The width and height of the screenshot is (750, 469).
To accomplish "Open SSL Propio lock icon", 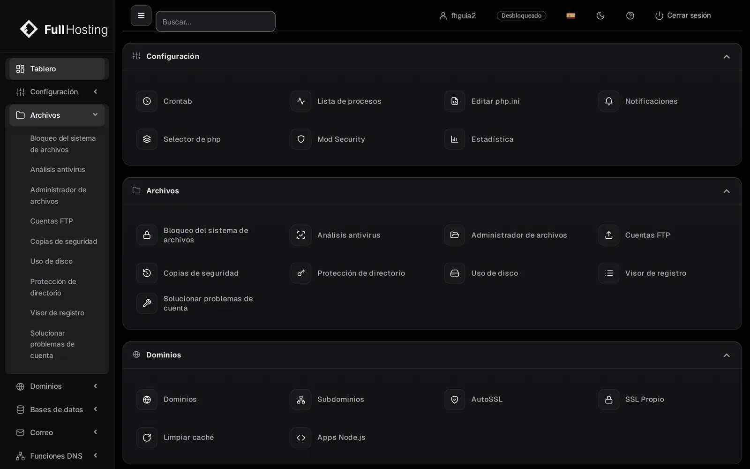I will point(609,400).
